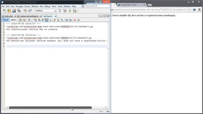The height and width of the screenshot is (114, 203).
Task: Click the horizontal scrollbar thumb in editor
Action: (x=50, y=108)
